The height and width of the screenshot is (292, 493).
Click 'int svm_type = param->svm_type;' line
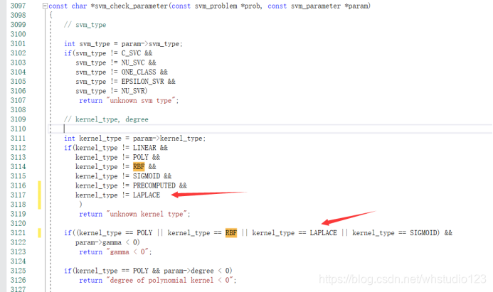click(x=123, y=43)
